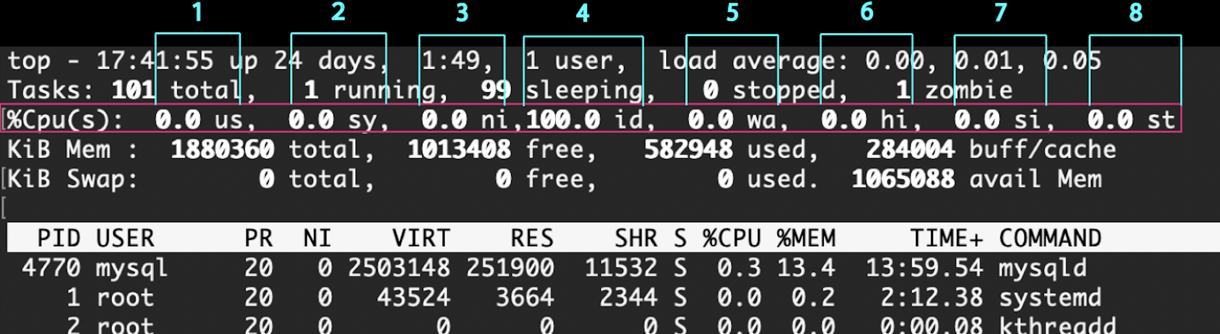This screenshot has height=334, width=1220.
Task: Click the PR column header
Action: (259, 238)
